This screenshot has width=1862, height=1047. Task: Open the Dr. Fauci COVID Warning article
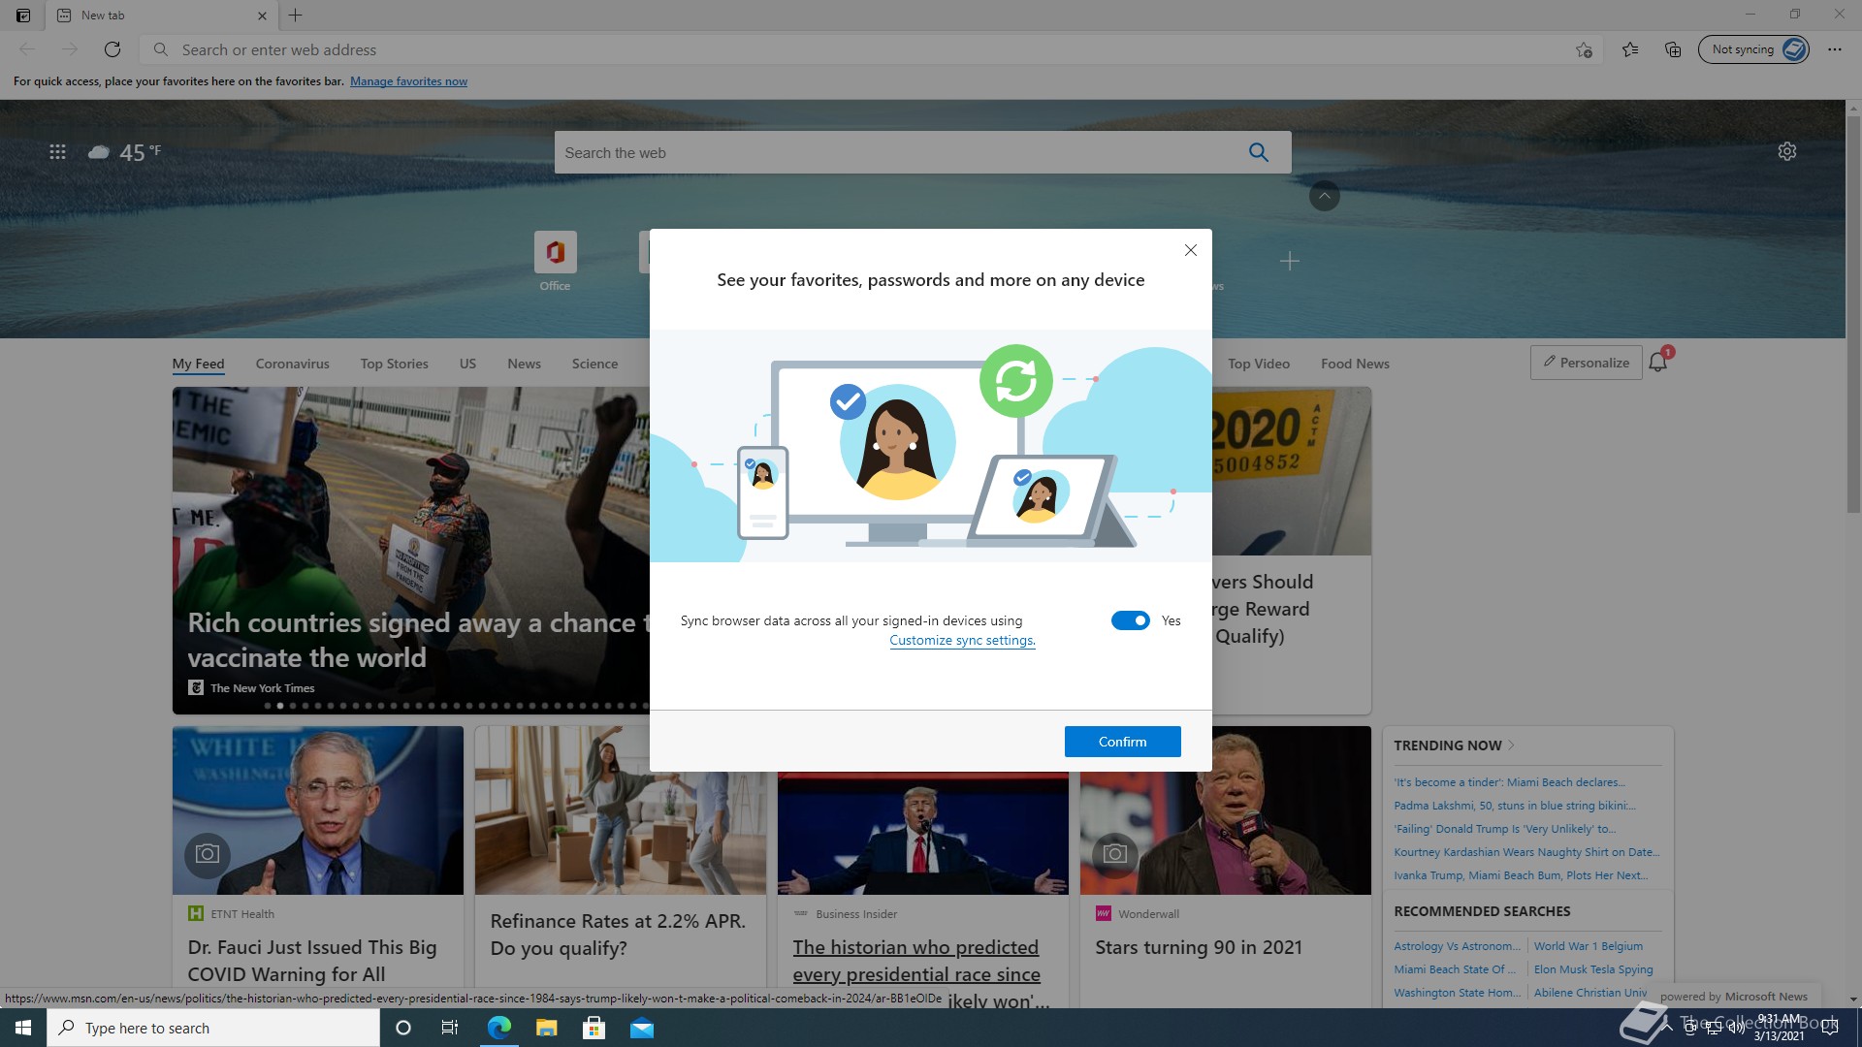312,960
